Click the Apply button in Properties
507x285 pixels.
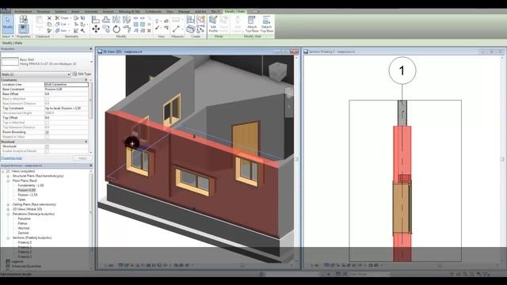pos(82,158)
